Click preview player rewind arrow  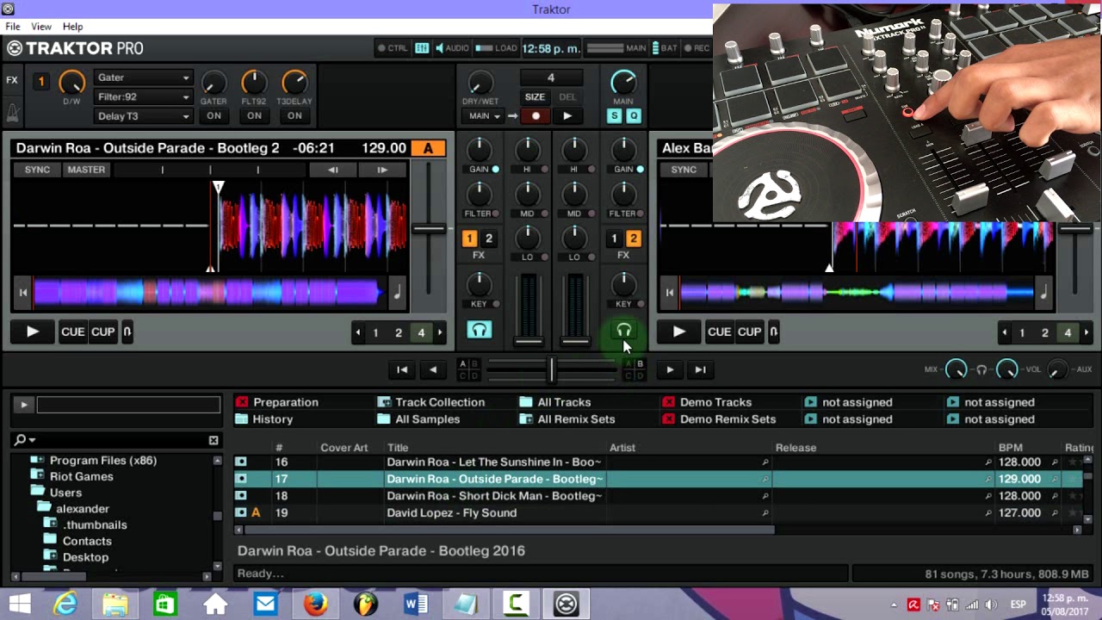pyautogui.click(x=433, y=369)
